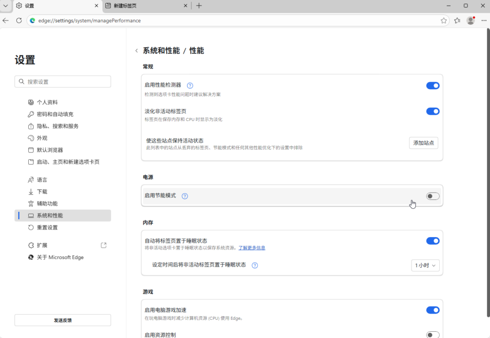This screenshot has height=338, width=490.
Task: Expand the tab actions menu chevron
Action: 6,6
